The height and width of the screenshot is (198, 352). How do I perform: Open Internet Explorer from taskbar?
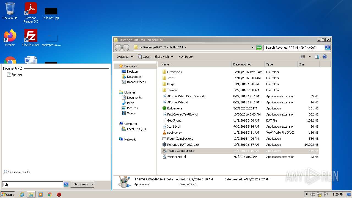22,194
